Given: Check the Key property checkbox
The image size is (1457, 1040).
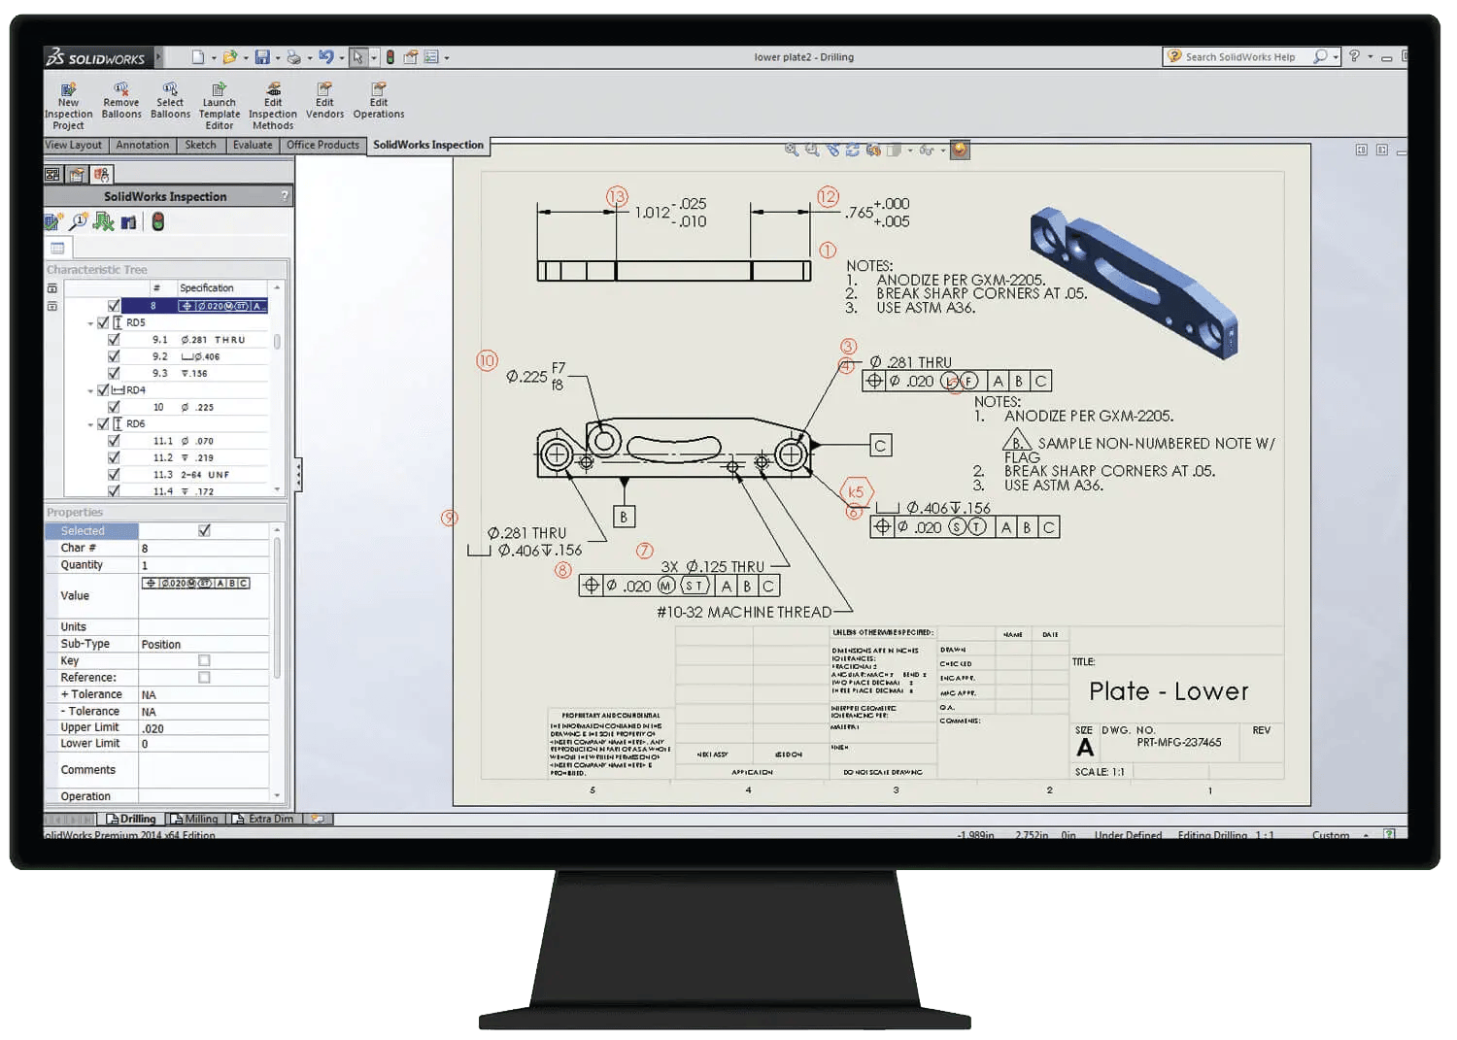Looking at the screenshot, I should (x=204, y=660).
